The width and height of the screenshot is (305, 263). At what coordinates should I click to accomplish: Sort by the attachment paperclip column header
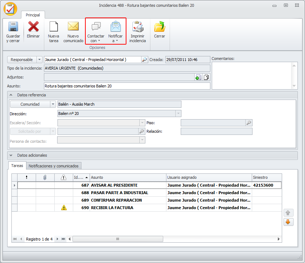click(45, 177)
